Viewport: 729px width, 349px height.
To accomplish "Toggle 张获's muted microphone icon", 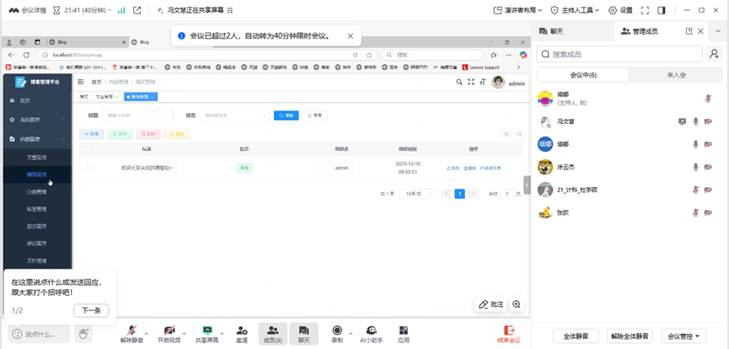I will 696,212.
